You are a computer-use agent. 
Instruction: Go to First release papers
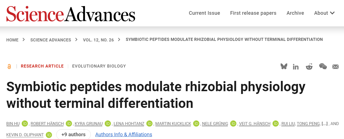click(x=253, y=13)
